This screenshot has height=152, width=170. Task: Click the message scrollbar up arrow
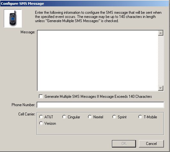[161, 33]
